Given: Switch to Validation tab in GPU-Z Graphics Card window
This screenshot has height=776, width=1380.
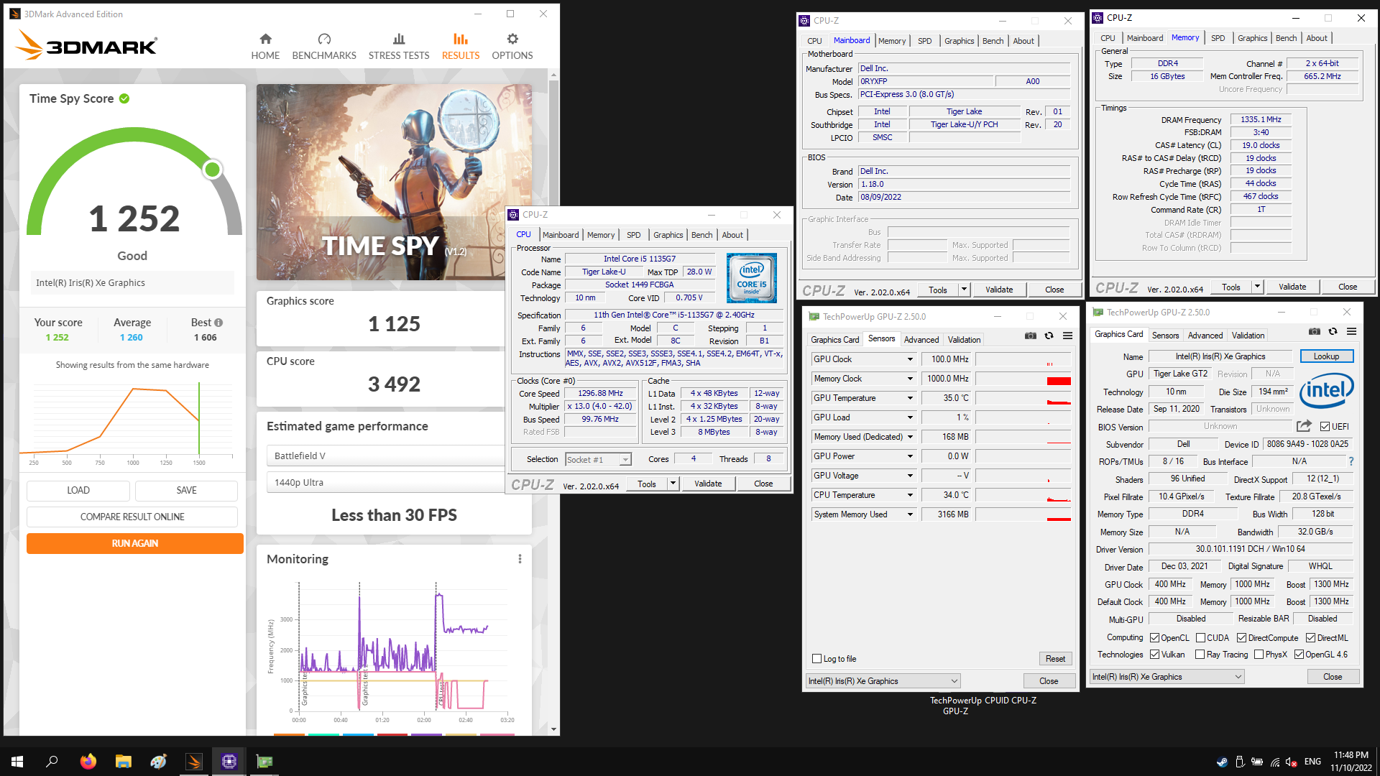Looking at the screenshot, I should tap(1248, 336).
